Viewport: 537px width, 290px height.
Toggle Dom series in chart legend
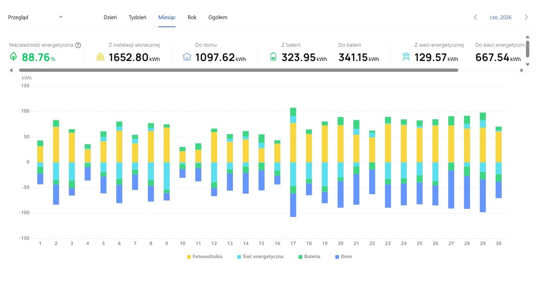pos(343,257)
